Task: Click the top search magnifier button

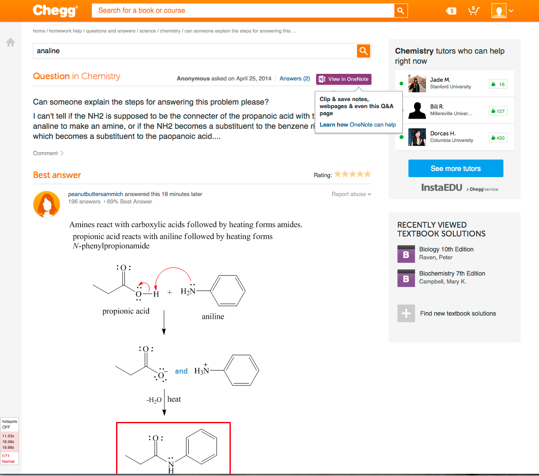Action: pyautogui.click(x=401, y=11)
